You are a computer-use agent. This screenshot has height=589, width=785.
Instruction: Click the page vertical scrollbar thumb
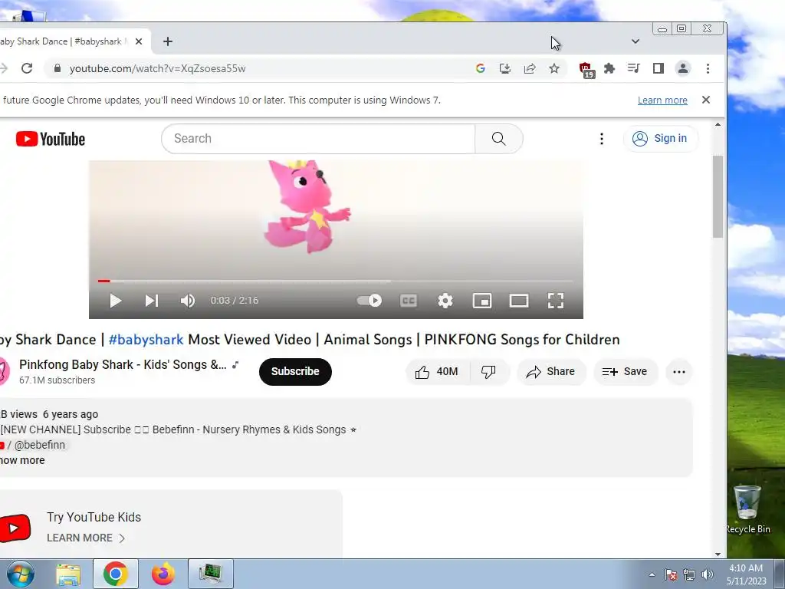(718, 197)
